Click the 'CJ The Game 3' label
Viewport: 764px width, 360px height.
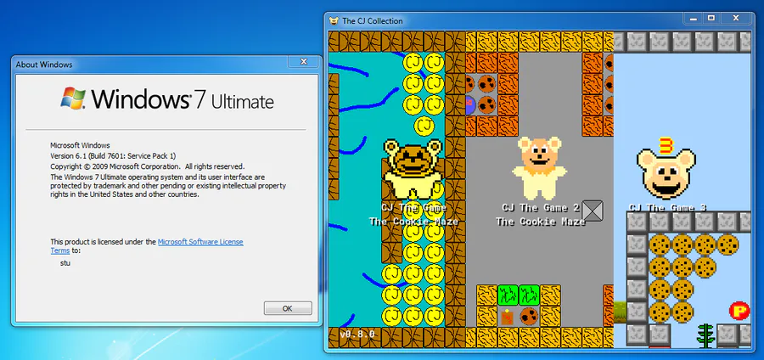coord(667,208)
